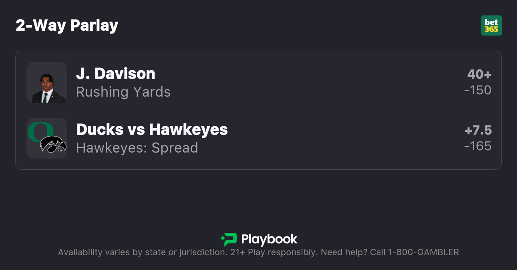The height and width of the screenshot is (270, 517).
Task: Click the 1-800-GAMBLER helpline number
Action: pyautogui.click(x=423, y=252)
